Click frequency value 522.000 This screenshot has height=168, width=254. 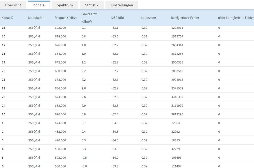(x=60, y=158)
